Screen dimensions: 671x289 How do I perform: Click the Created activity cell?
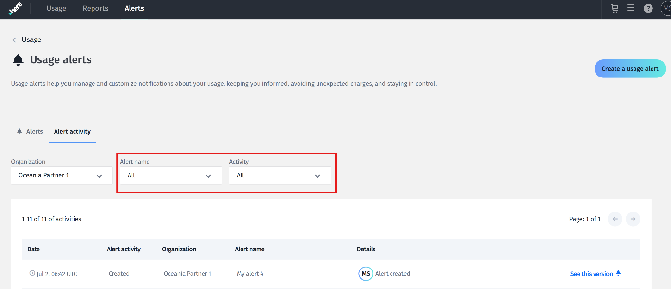pos(119,274)
